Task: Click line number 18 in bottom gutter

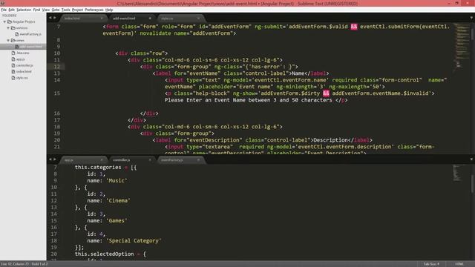Action: point(53,240)
